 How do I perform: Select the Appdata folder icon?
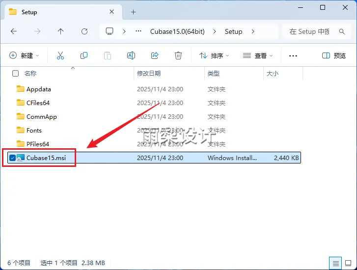(21, 89)
